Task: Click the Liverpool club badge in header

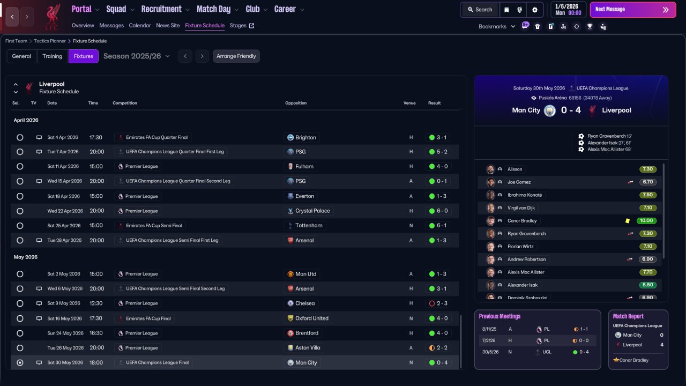Action: pos(52,16)
